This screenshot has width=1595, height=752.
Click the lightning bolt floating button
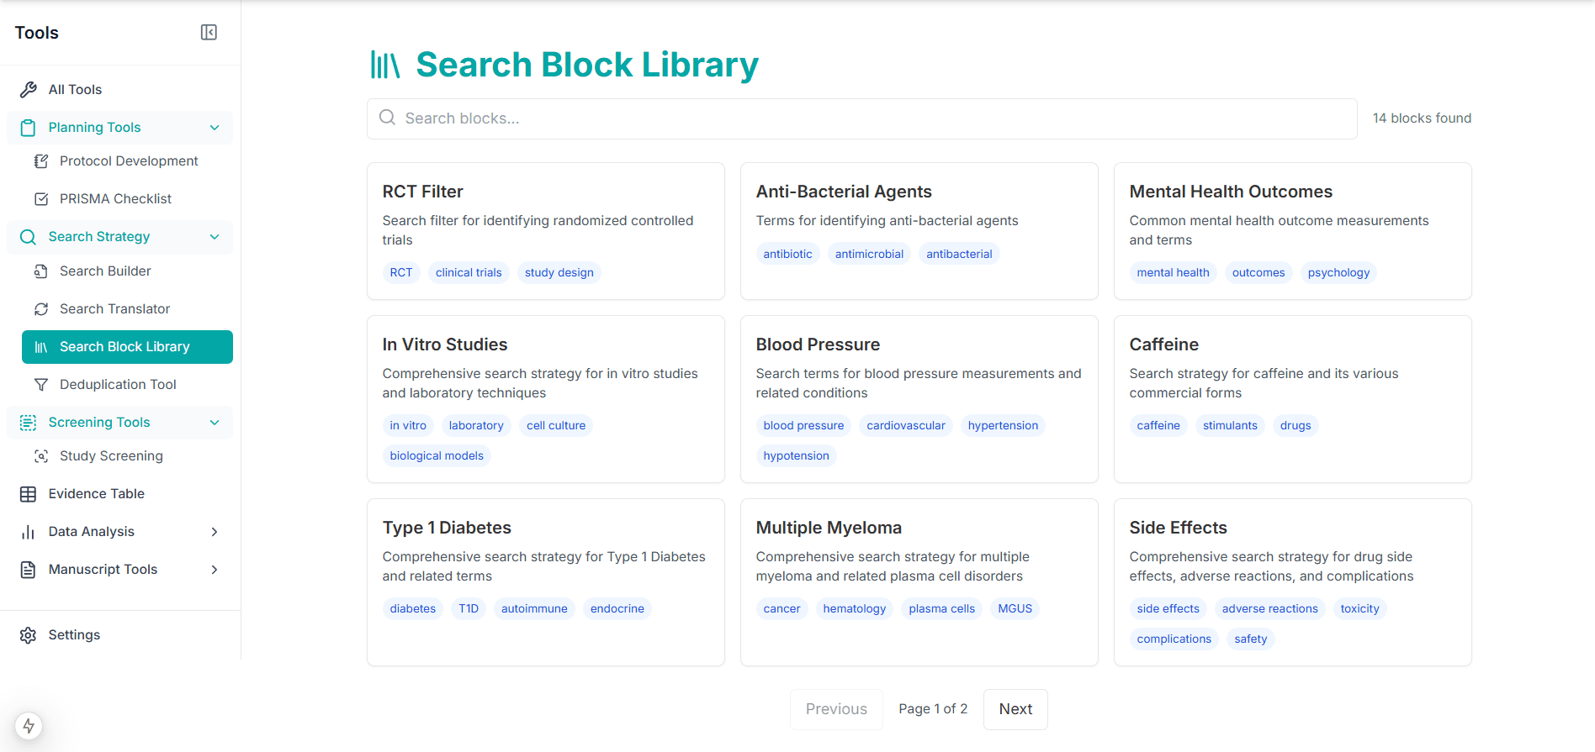(29, 726)
